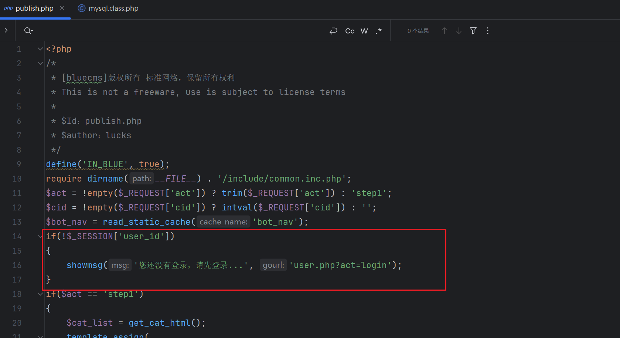Click the trim function call
The image size is (620, 338).
[x=232, y=193]
